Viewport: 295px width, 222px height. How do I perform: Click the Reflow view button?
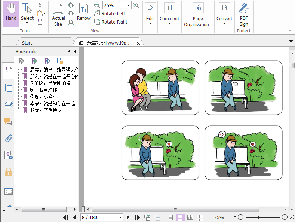[84, 13]
